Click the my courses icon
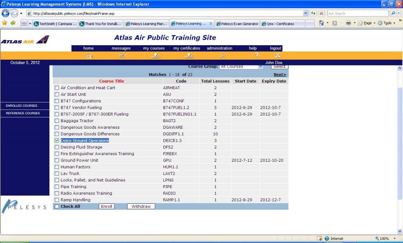The image size is (403, 243). [155, 55]
